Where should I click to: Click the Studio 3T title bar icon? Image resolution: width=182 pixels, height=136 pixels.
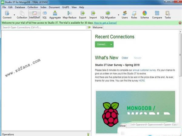(2, 2)
